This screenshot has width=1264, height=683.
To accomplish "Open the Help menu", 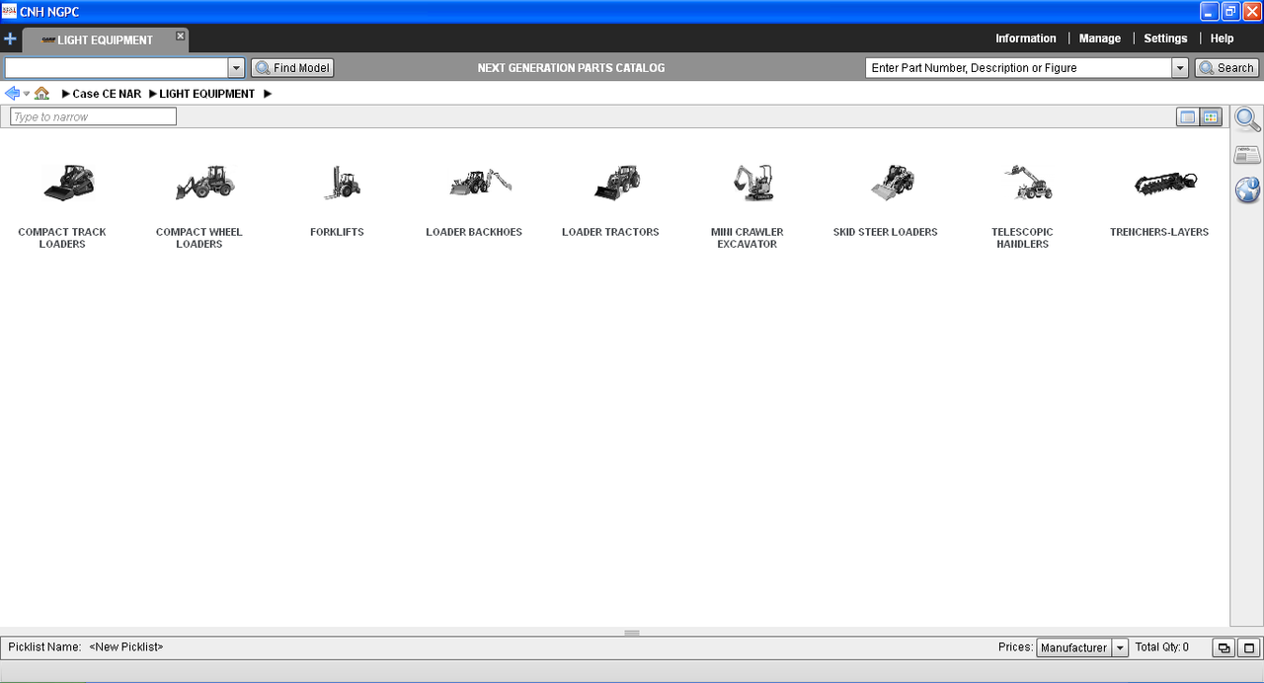I will (x=1222, y=38).
